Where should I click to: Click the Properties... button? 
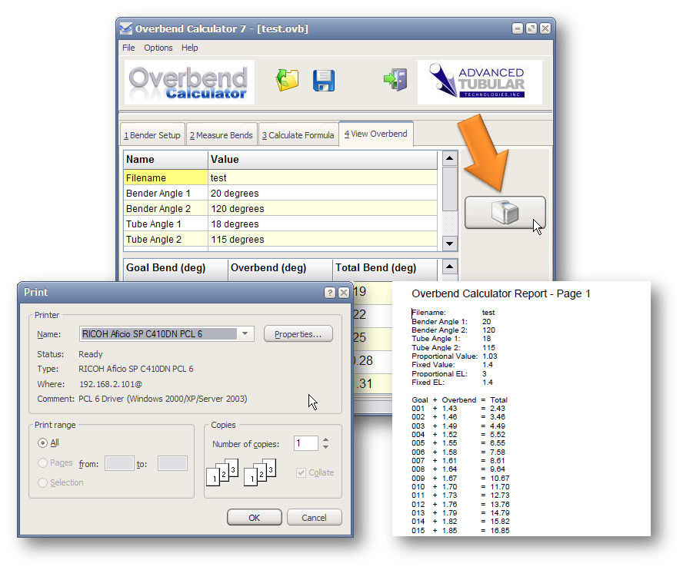click(298, 334)
